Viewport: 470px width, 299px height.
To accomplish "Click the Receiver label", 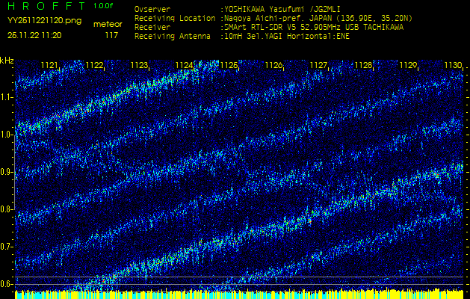I will coord(152,28).
